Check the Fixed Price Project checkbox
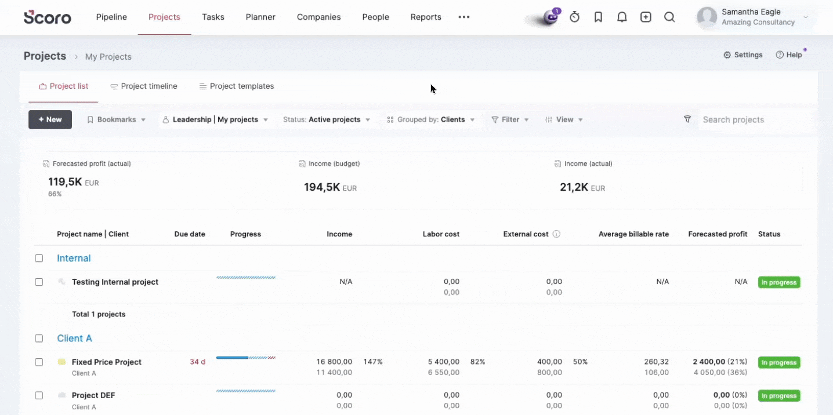833x415 pixels. [x=39, y=362]
